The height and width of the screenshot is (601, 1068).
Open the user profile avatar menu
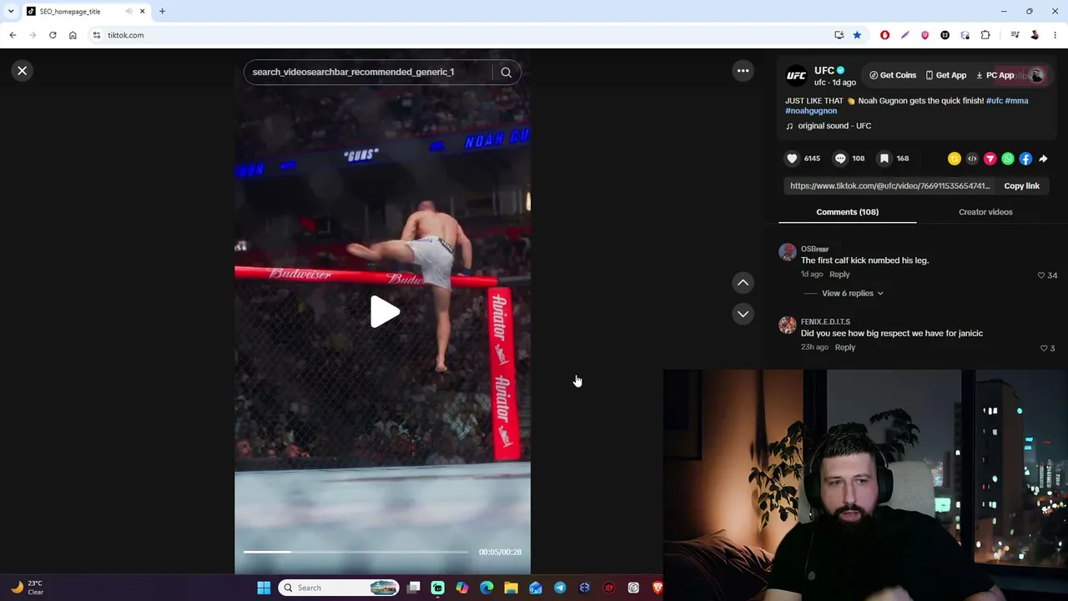[1037, 75]
